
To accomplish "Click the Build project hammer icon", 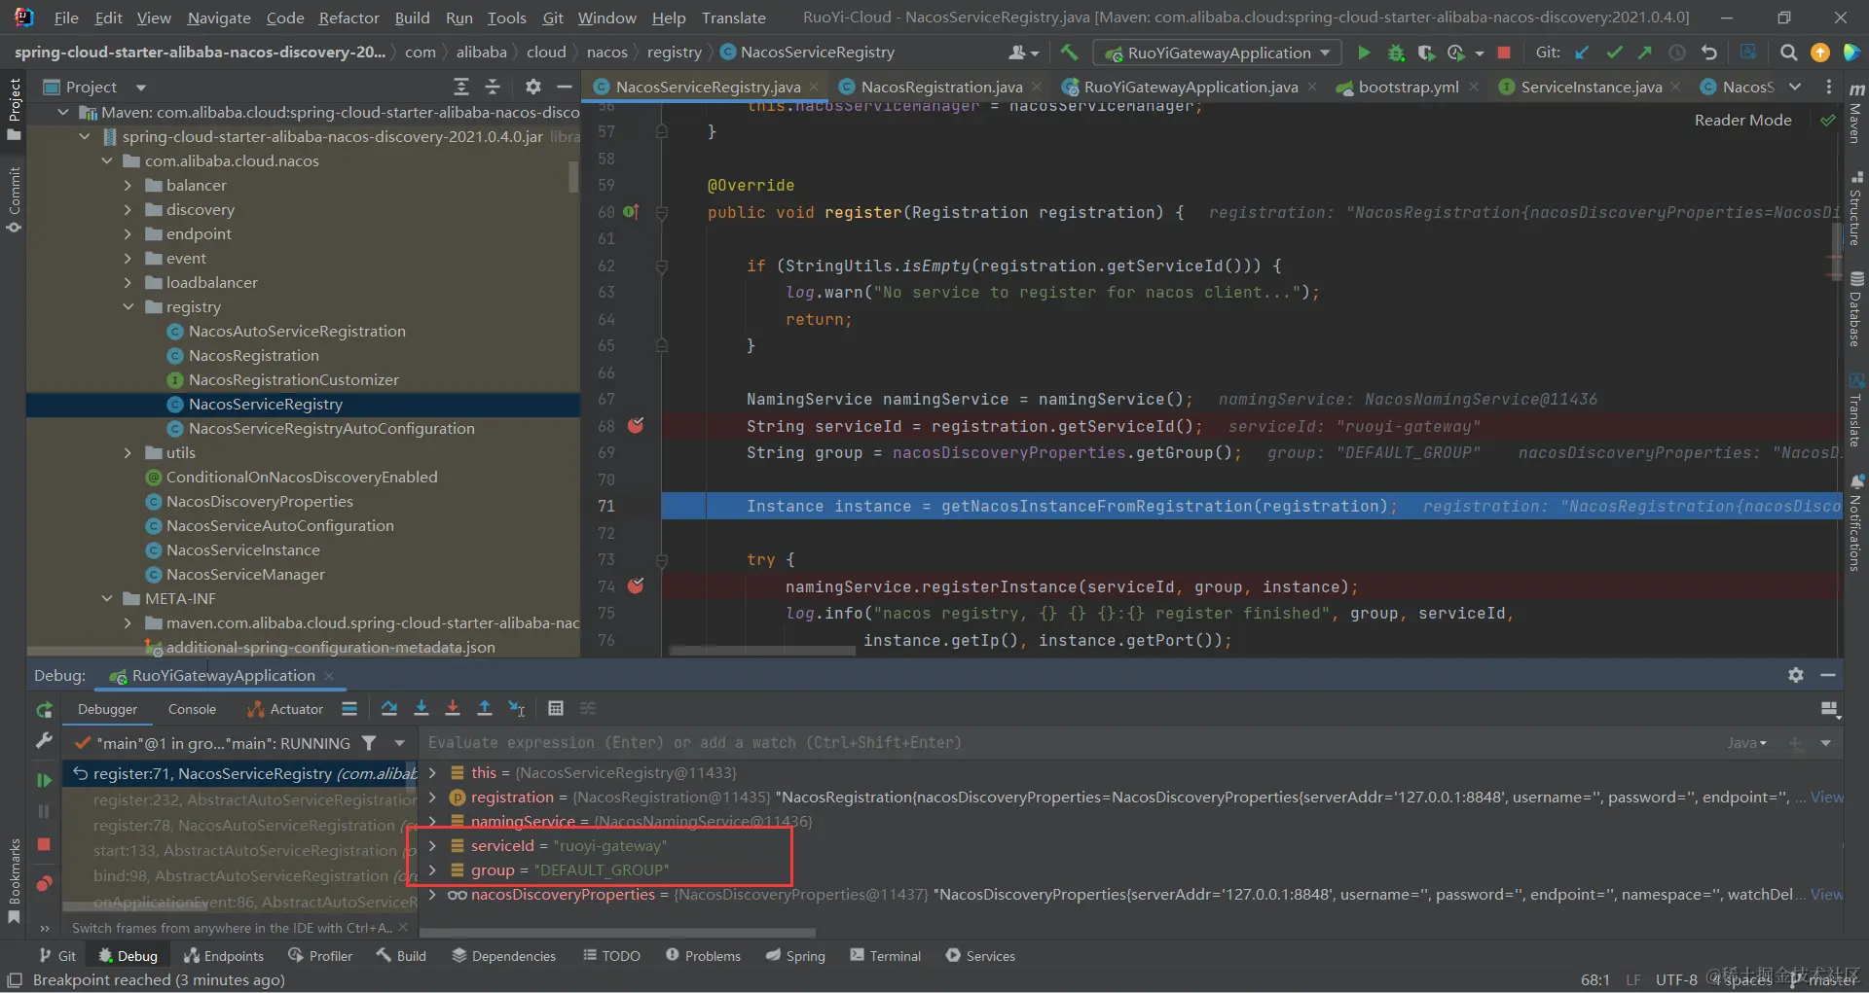I will [1069, 53].
